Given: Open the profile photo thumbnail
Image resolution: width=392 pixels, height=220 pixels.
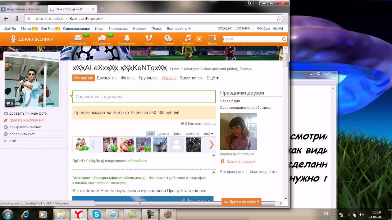Looking at the screenshot, I should [32, 80].
